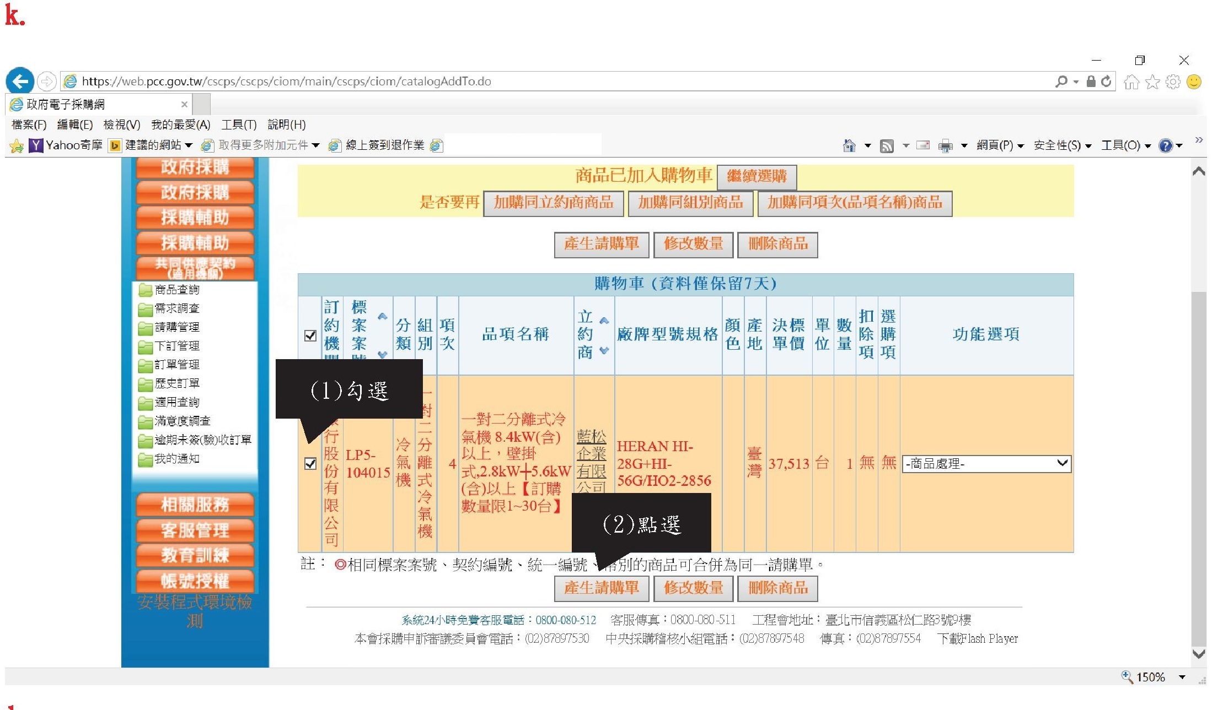Screen dimensions: 1218x710
Task: Open the 檔案(F) menu
Action: coord(29,124)
